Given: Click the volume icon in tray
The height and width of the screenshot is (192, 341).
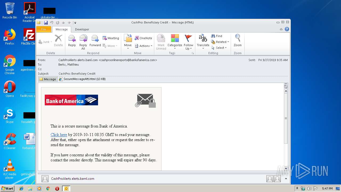Looking at the screenshot, I should (x=309, y=189).
